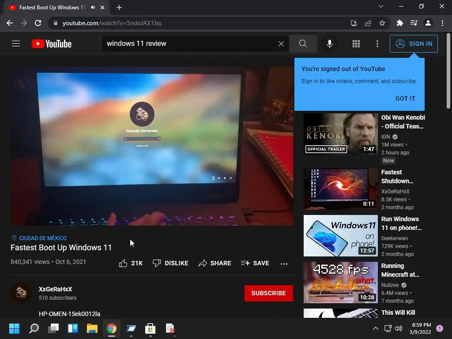Click the address bar URL

(112, 23)
